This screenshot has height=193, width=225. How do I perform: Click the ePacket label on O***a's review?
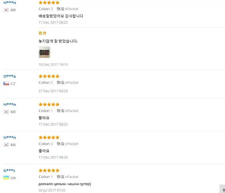[x=72, y=82]
